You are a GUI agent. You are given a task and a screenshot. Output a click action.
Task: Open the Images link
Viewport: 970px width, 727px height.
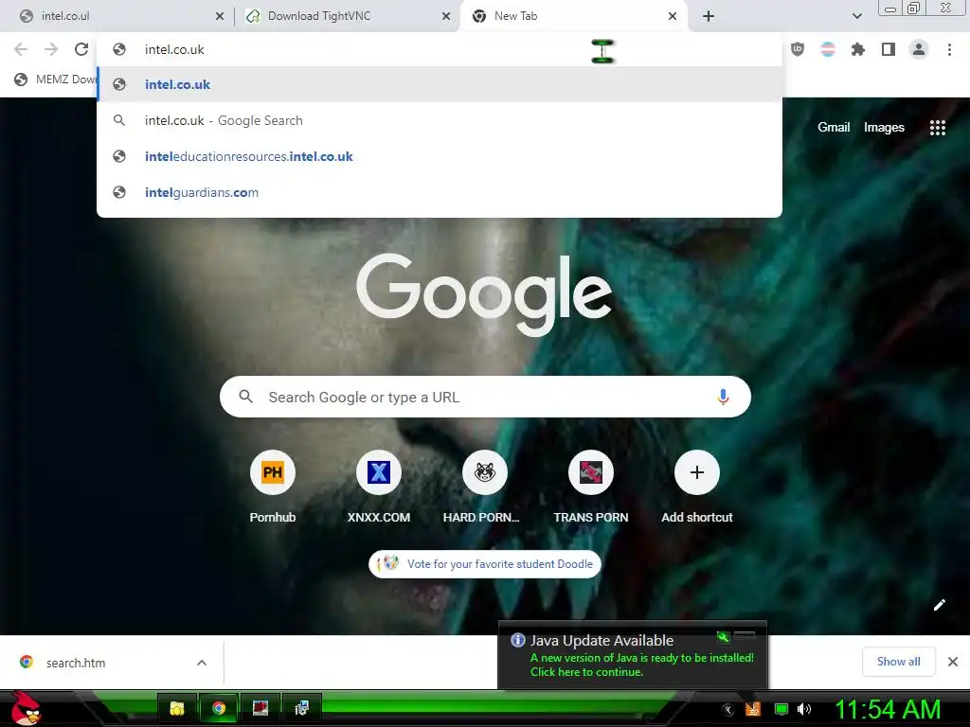tap(884, 128)
